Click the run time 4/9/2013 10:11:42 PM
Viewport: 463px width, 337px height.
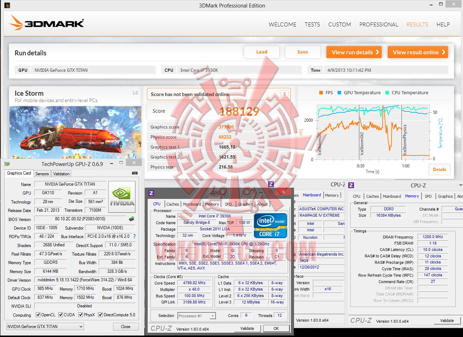point(349,70)
